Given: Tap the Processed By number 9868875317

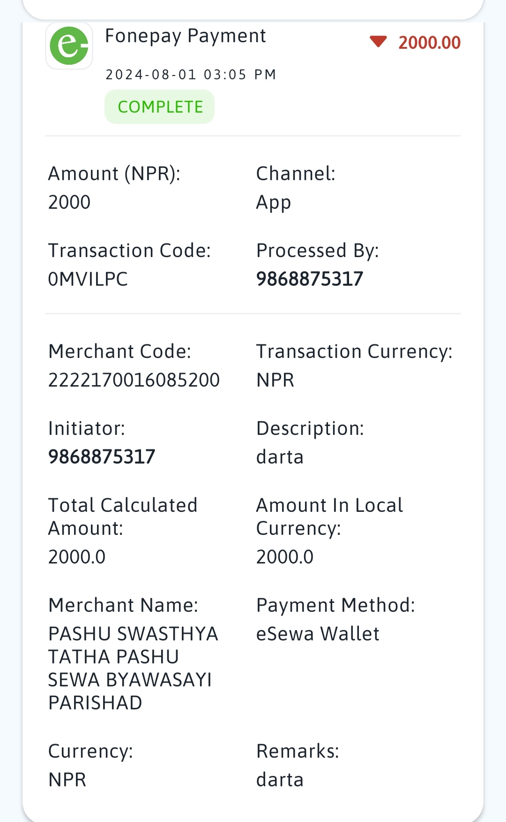Looking at the screenshot, I should [x=310, y=279].
